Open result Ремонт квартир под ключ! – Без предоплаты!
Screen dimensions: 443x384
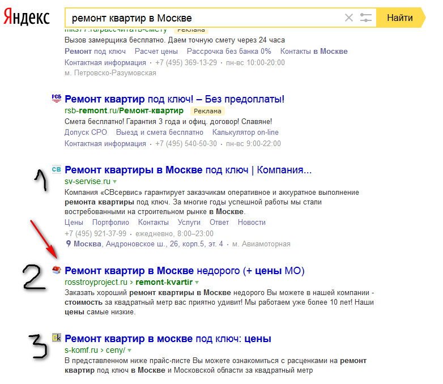pyautogui.click(x=174, y=99)
